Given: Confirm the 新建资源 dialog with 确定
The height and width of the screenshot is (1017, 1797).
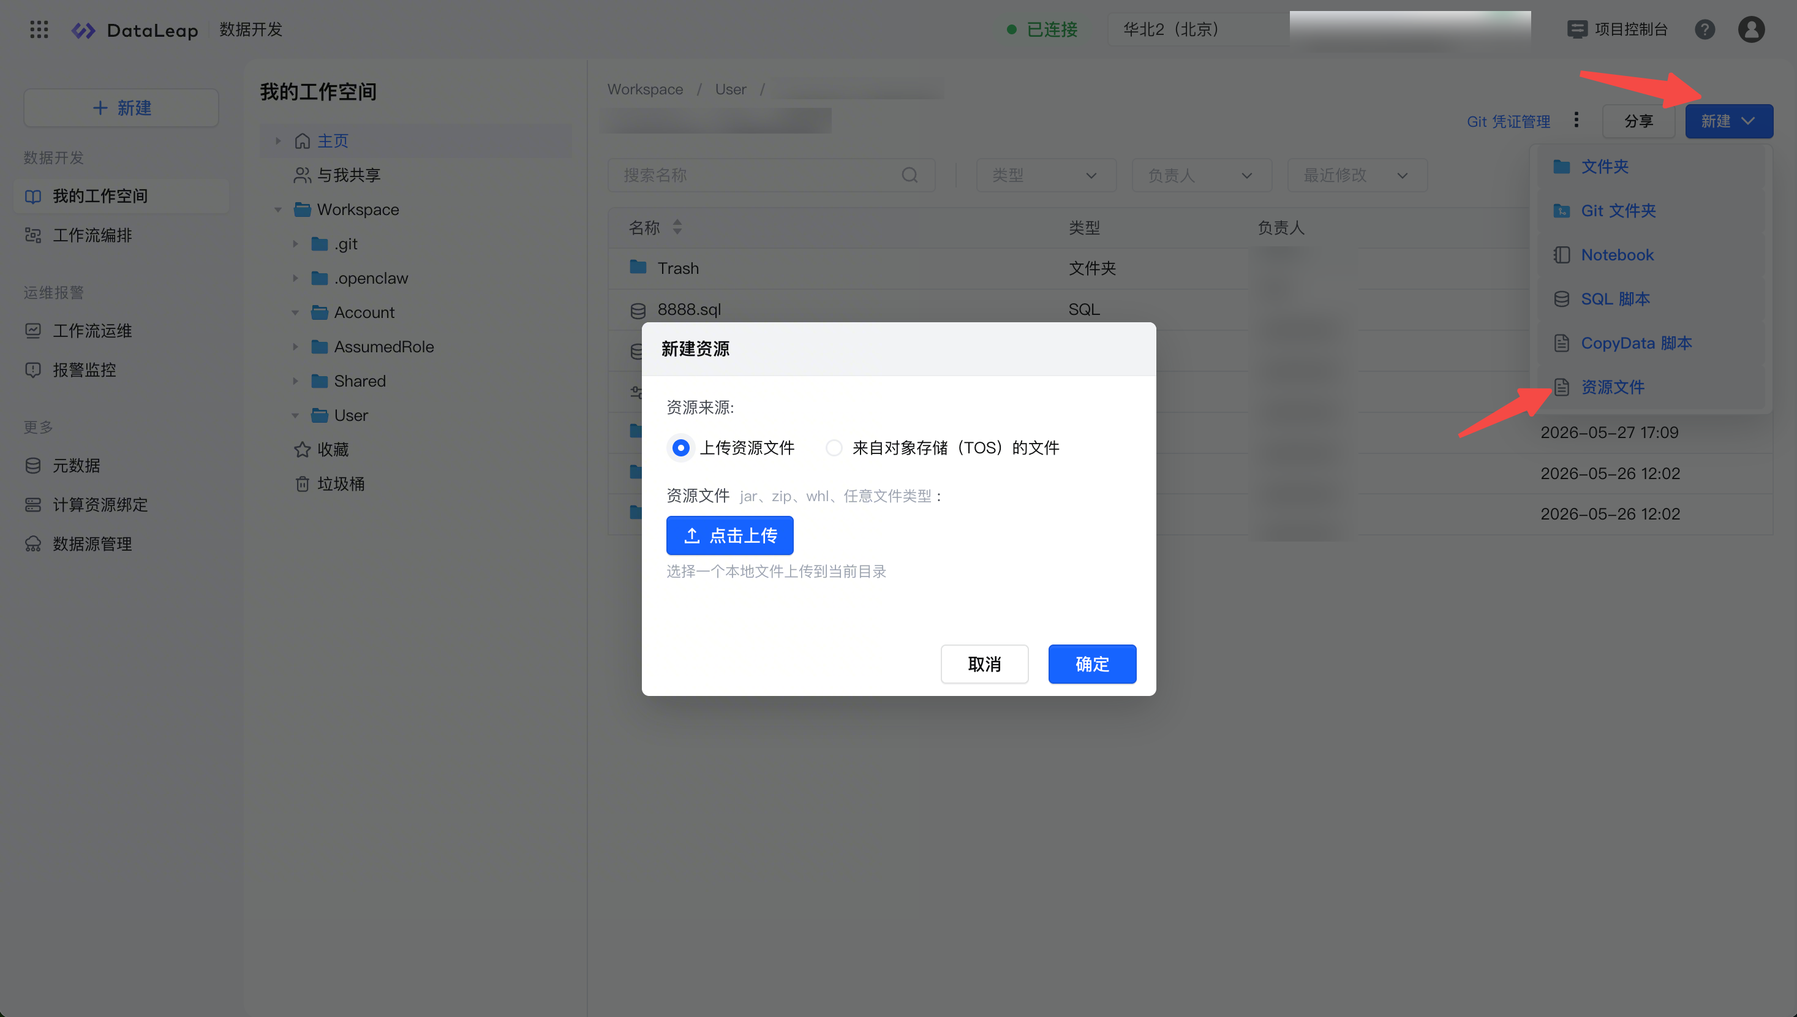Looking at the screenshot, I should tap(1092, 664).
